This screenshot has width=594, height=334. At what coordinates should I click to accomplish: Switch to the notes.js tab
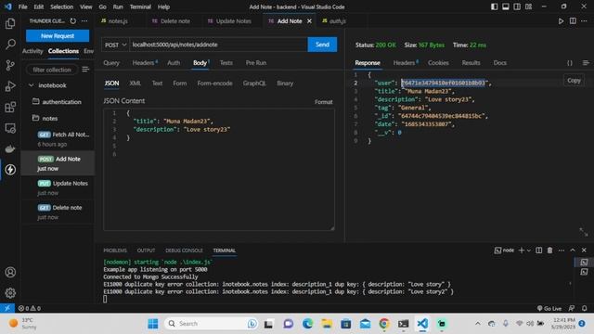pos(118,21)
